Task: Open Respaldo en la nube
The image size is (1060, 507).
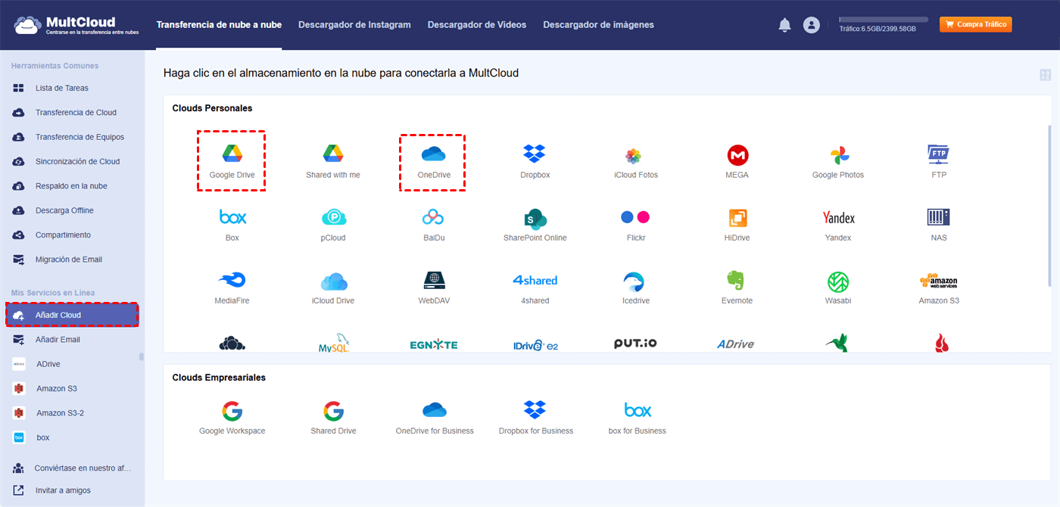Action: [73, 186]
